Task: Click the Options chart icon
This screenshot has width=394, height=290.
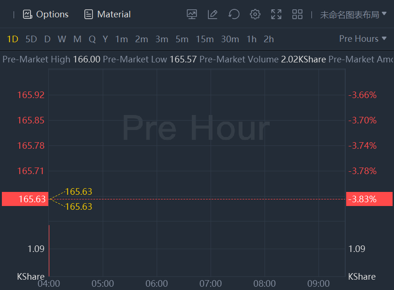Action: (x=28, y=14)
